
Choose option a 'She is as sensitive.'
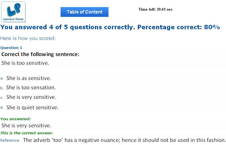point(29,78)
